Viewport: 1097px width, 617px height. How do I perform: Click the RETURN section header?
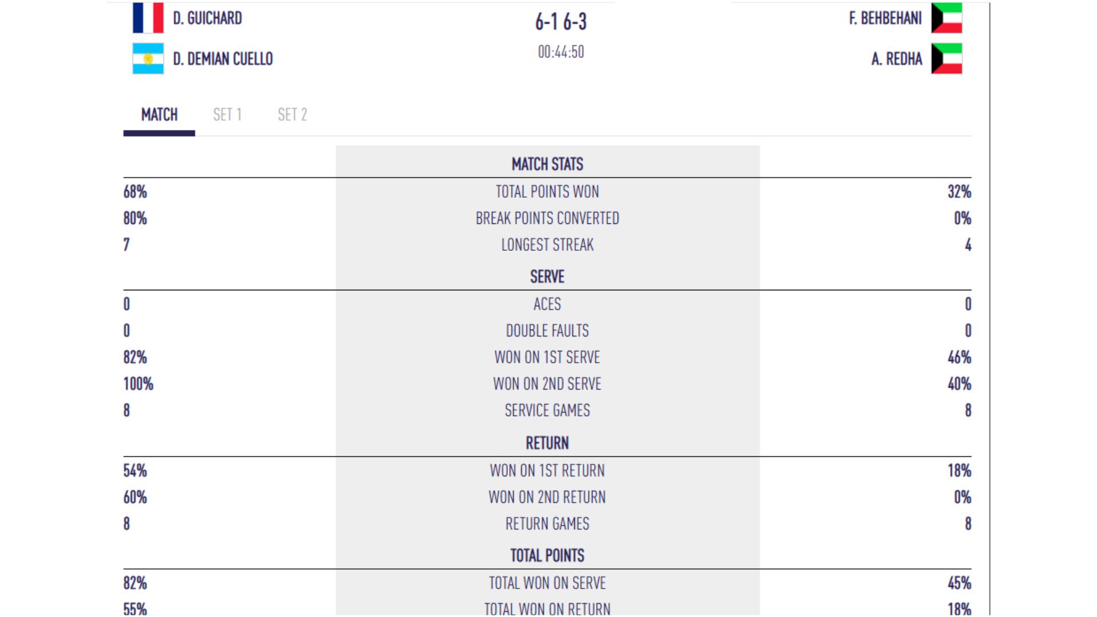click(547, 443)
